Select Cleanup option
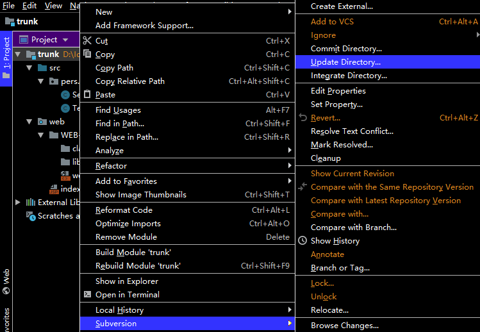This screenshot has width=480, height=332. [388, 158]
